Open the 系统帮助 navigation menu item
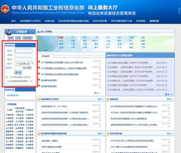The height and width of the screenshot is (153, 181). coord(141,21)
